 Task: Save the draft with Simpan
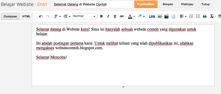coord(168,4)
